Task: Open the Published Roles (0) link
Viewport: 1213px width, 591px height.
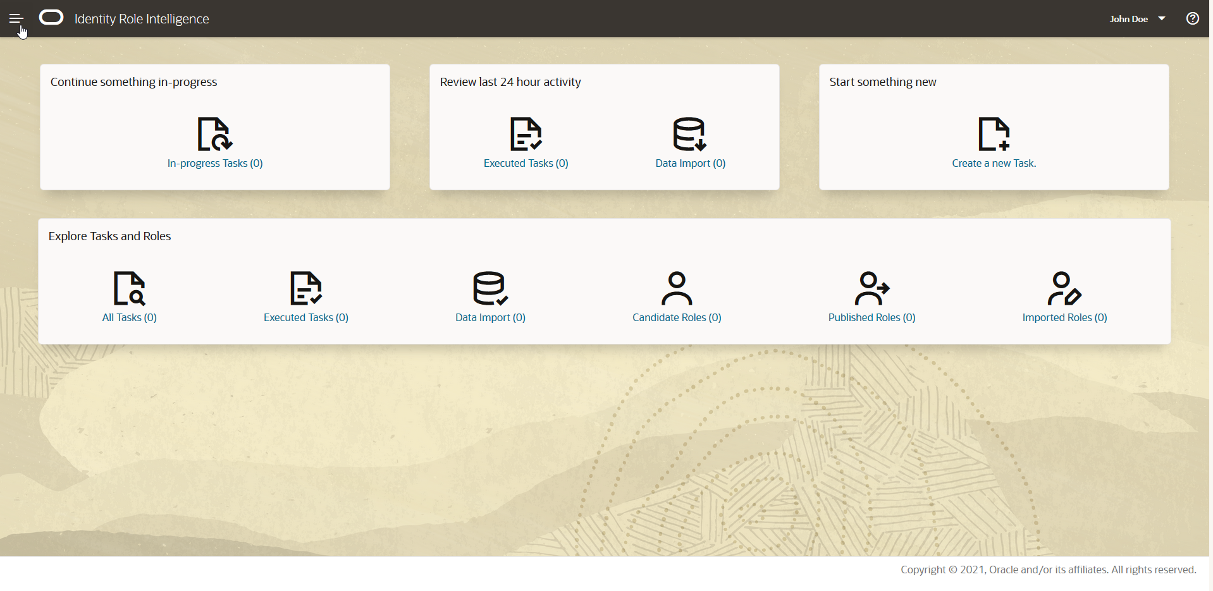Action: pos(872,317)
